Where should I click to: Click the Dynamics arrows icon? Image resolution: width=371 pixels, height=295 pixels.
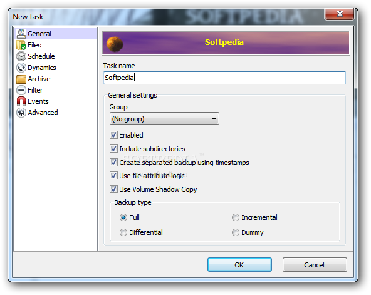(21, 67)
